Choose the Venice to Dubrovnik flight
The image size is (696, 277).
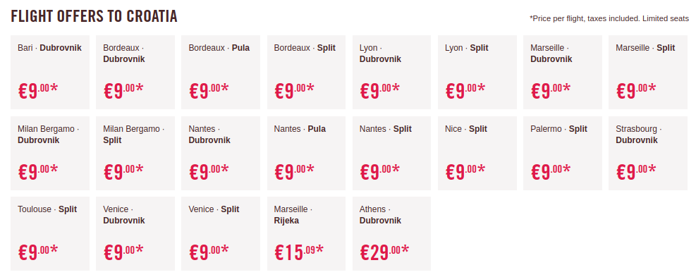point(135,233)
